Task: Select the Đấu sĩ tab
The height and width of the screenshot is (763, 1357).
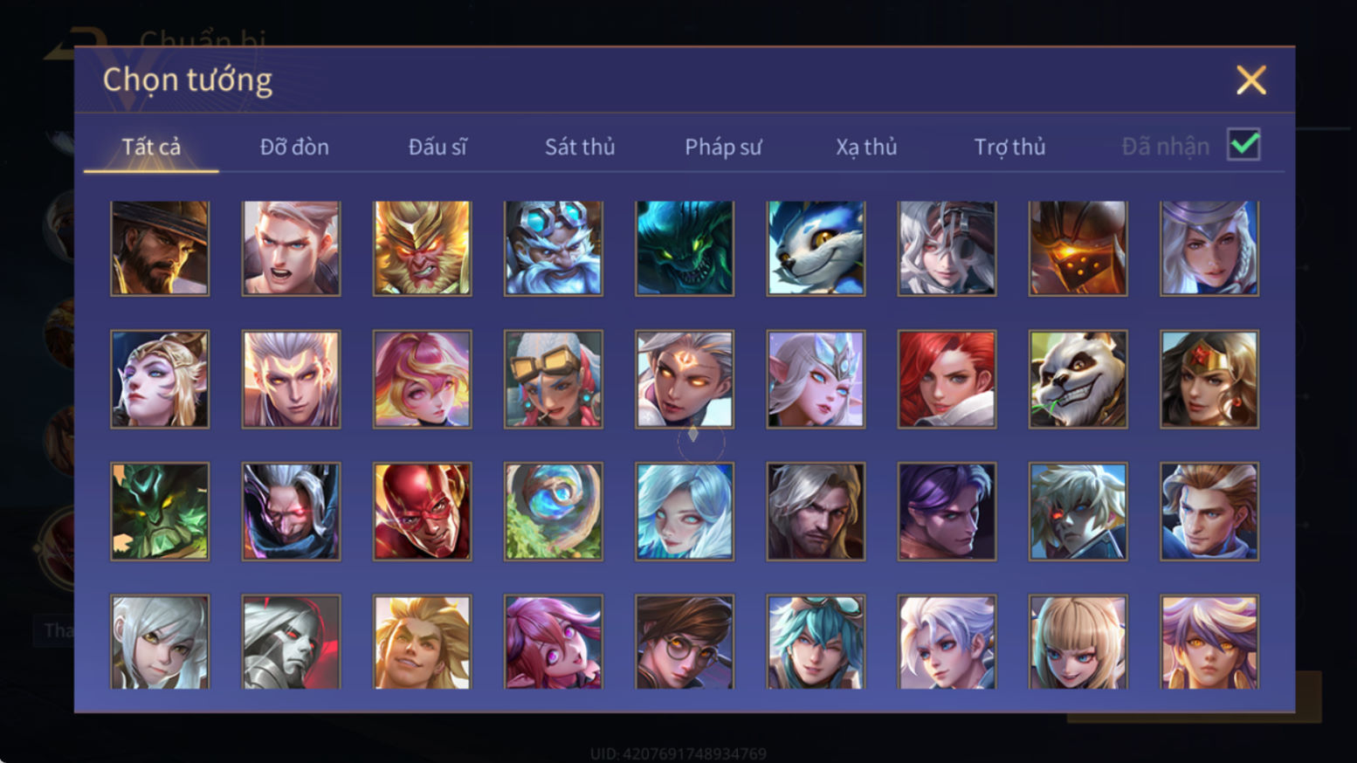Action: coord(437,147)
